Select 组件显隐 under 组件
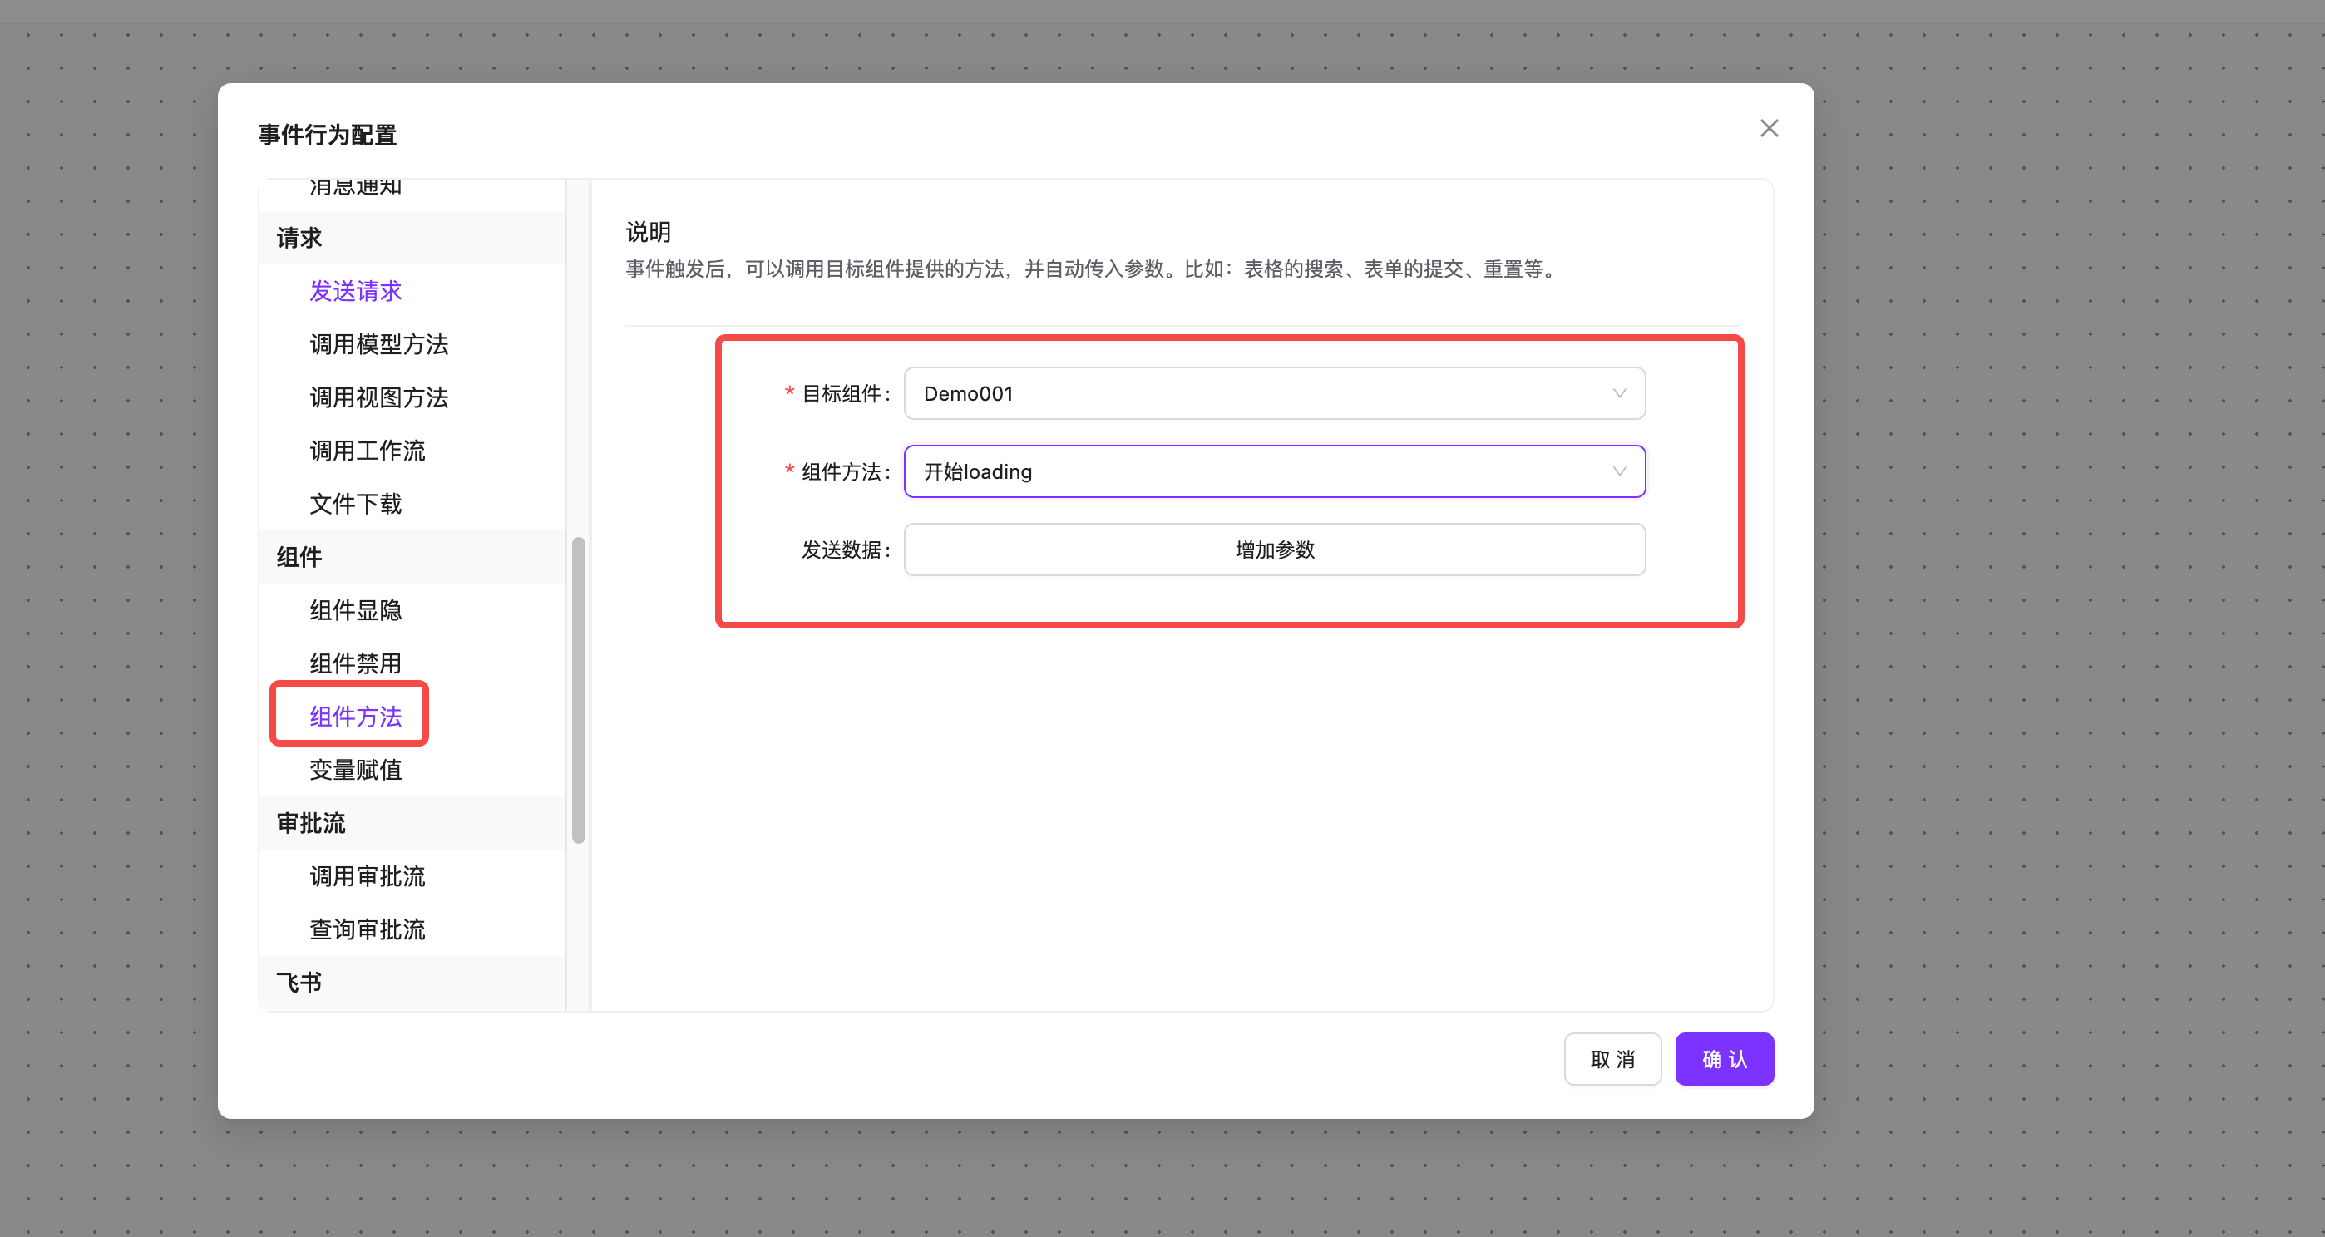The width and height of the screenshot is (2325, 1237). tap(355, 610)
